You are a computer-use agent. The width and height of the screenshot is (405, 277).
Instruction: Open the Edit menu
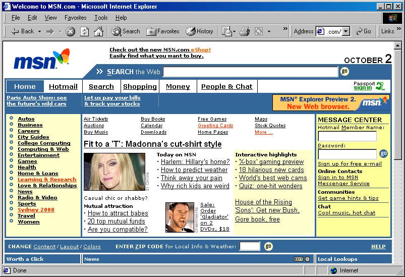32,18
